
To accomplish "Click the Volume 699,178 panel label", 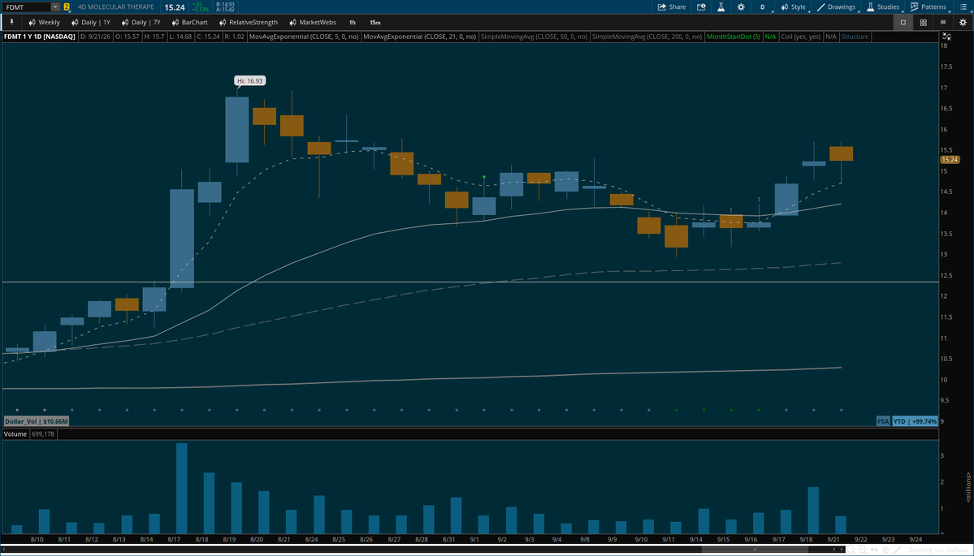I will 30,433.
